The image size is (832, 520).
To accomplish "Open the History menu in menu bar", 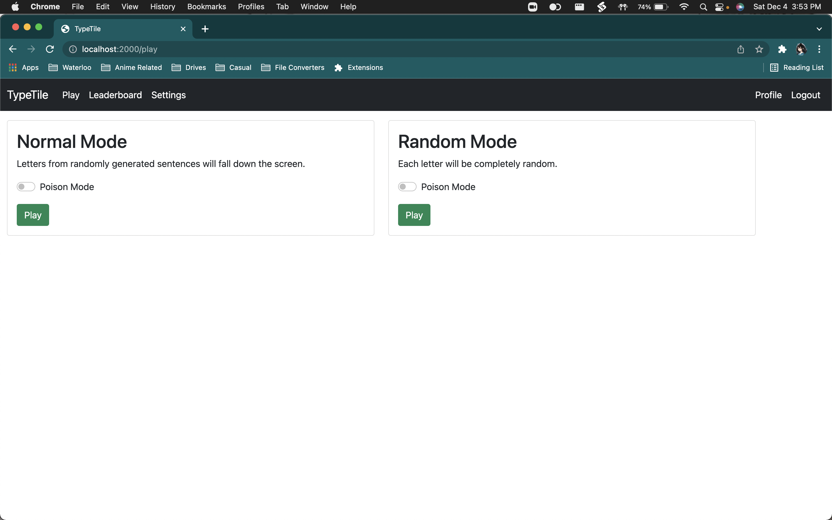I will tap(163, 7).
